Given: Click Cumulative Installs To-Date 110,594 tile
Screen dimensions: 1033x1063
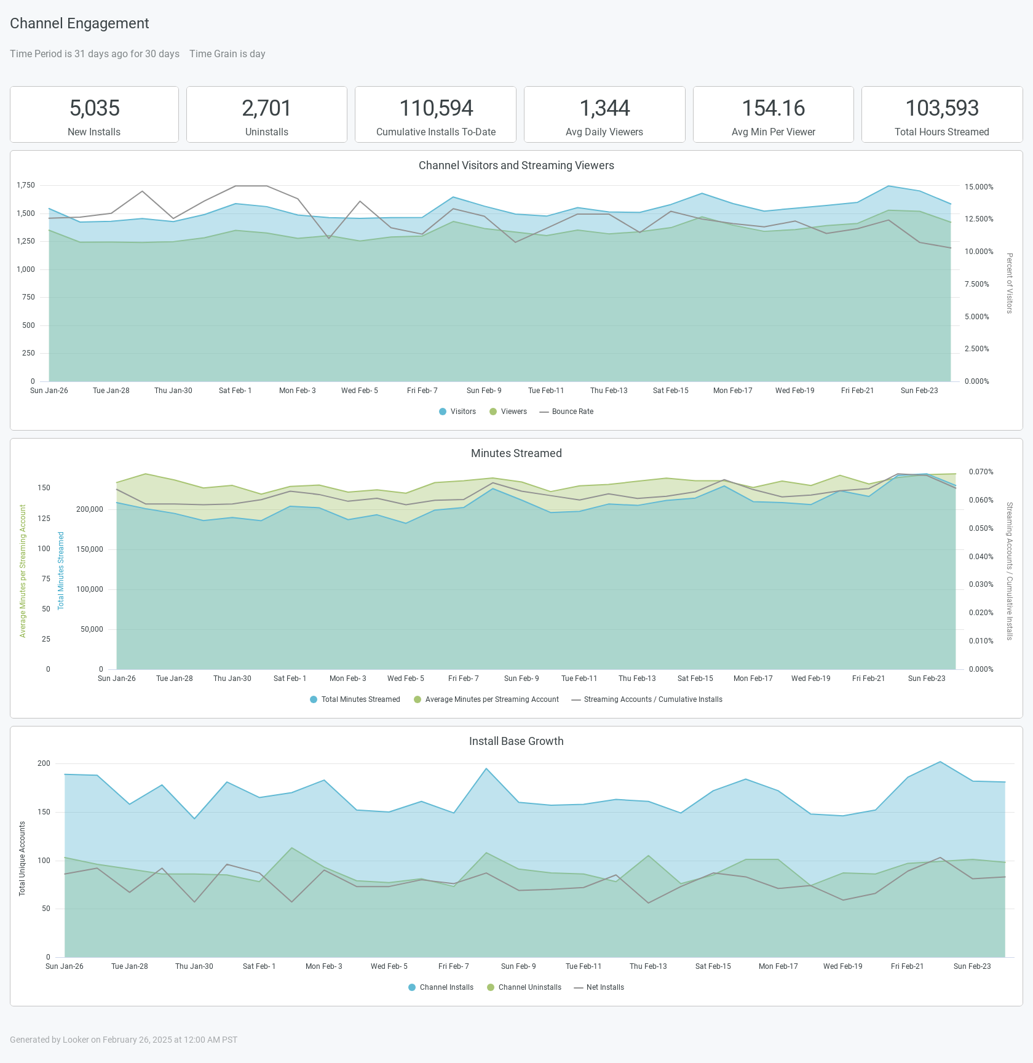Looking at the screenshot, I should 436,114.
